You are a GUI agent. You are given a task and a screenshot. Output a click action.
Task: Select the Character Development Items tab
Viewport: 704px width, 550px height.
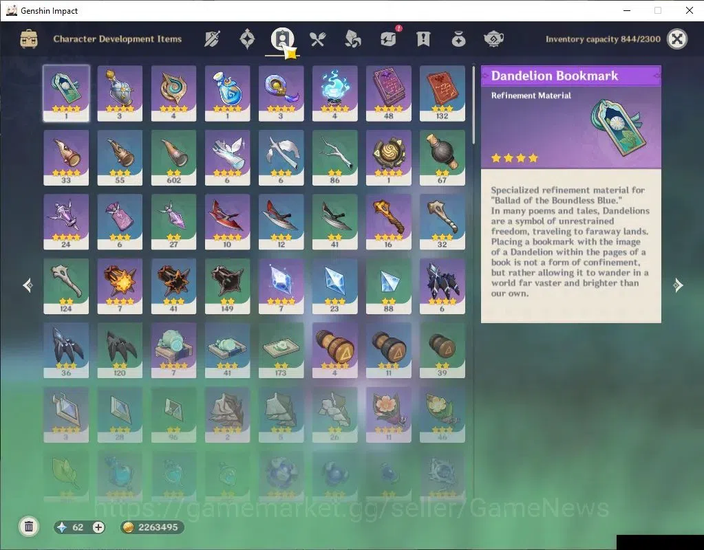point(282,39)
